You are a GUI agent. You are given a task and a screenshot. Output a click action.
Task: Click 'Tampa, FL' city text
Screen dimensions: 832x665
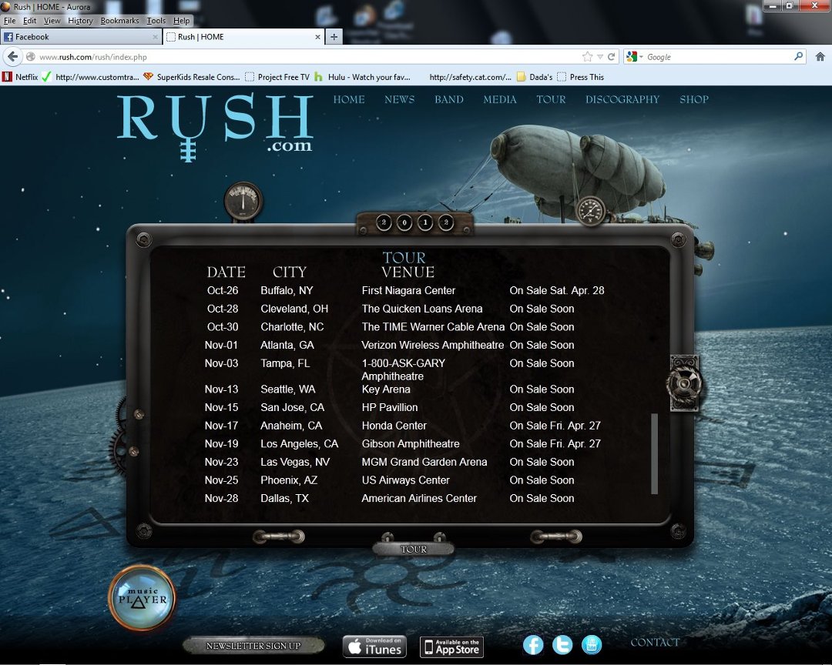[x=285, y=363]
